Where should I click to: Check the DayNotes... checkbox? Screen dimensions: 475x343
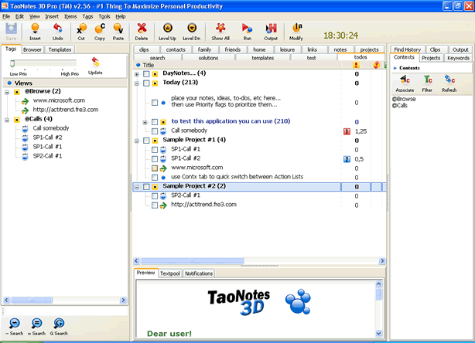[x=146, y=74]
